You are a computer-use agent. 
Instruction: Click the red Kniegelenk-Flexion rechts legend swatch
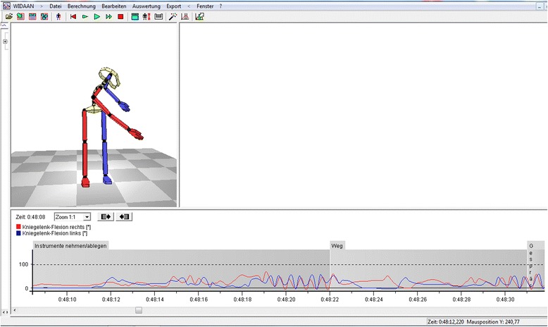17,227
